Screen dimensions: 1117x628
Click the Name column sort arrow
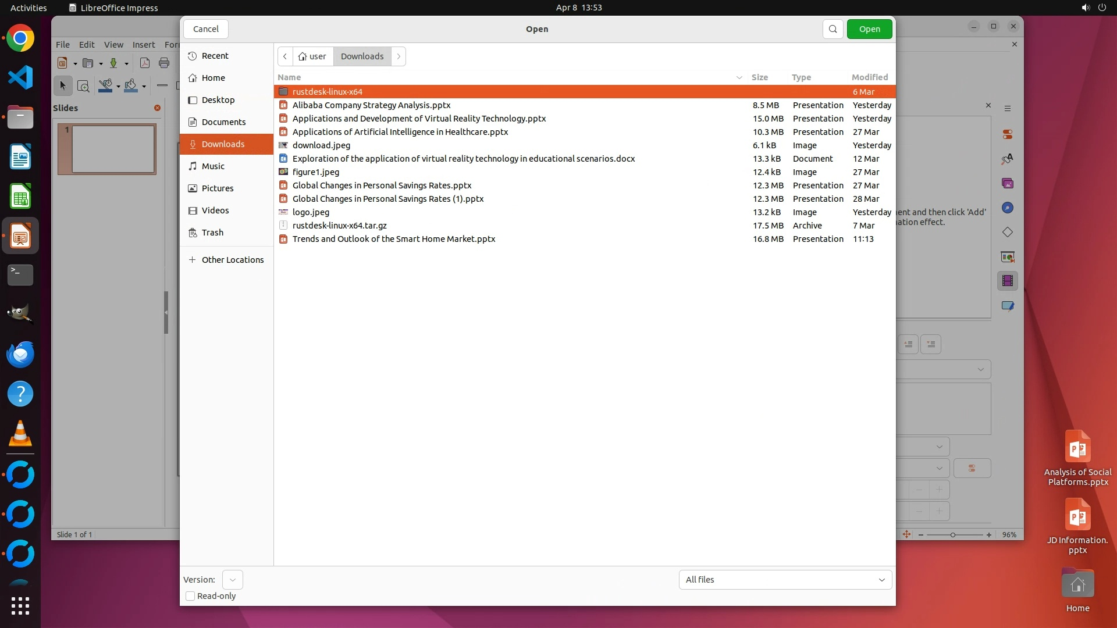coord(739,77)
